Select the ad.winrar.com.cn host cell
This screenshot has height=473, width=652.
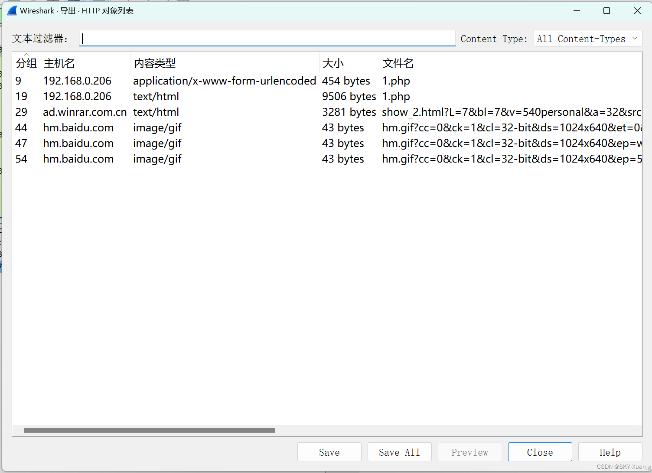click(x=85, y=112)
